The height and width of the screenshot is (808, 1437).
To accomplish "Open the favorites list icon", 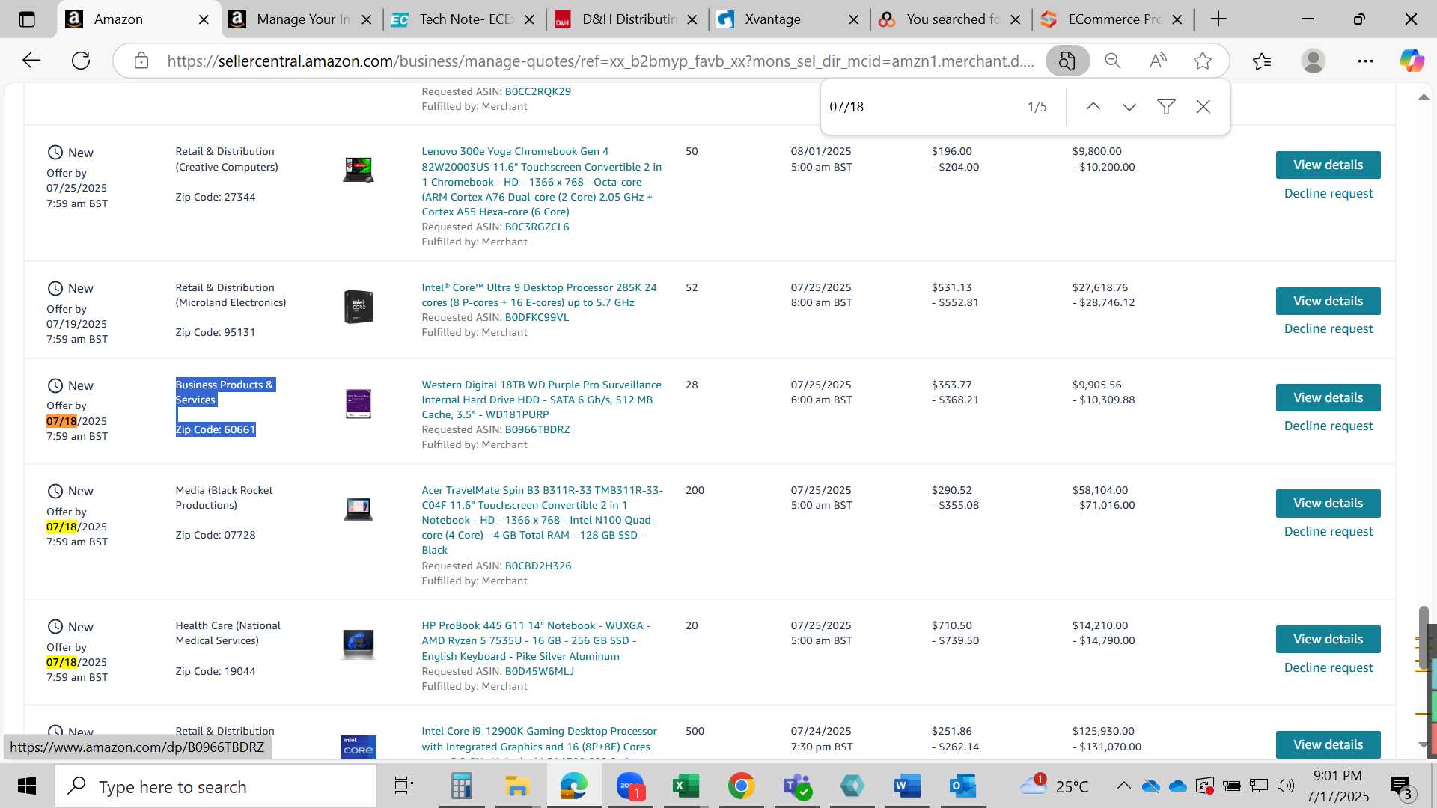I will coord(1262,61).
